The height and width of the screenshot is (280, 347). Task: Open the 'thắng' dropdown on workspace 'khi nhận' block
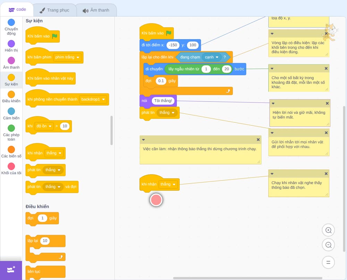(x=168, y=184)
